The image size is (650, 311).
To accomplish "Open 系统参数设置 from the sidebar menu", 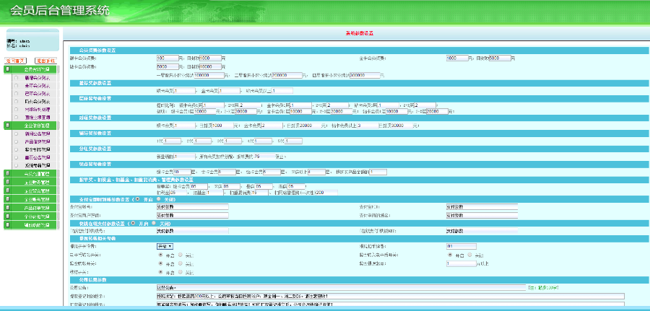I will click(x=37, y=165).
